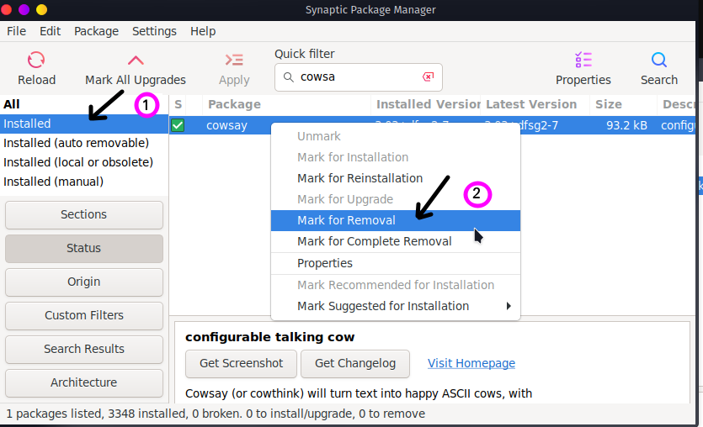Click the Search magnifier toolbar icon
The height and width of the screenshot is (427, 703).
click(x=659, y=60)
